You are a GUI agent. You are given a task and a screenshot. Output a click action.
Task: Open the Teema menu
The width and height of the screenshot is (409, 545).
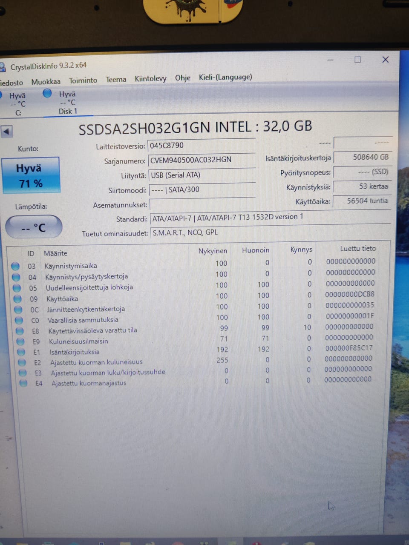(x=116, y=79)
